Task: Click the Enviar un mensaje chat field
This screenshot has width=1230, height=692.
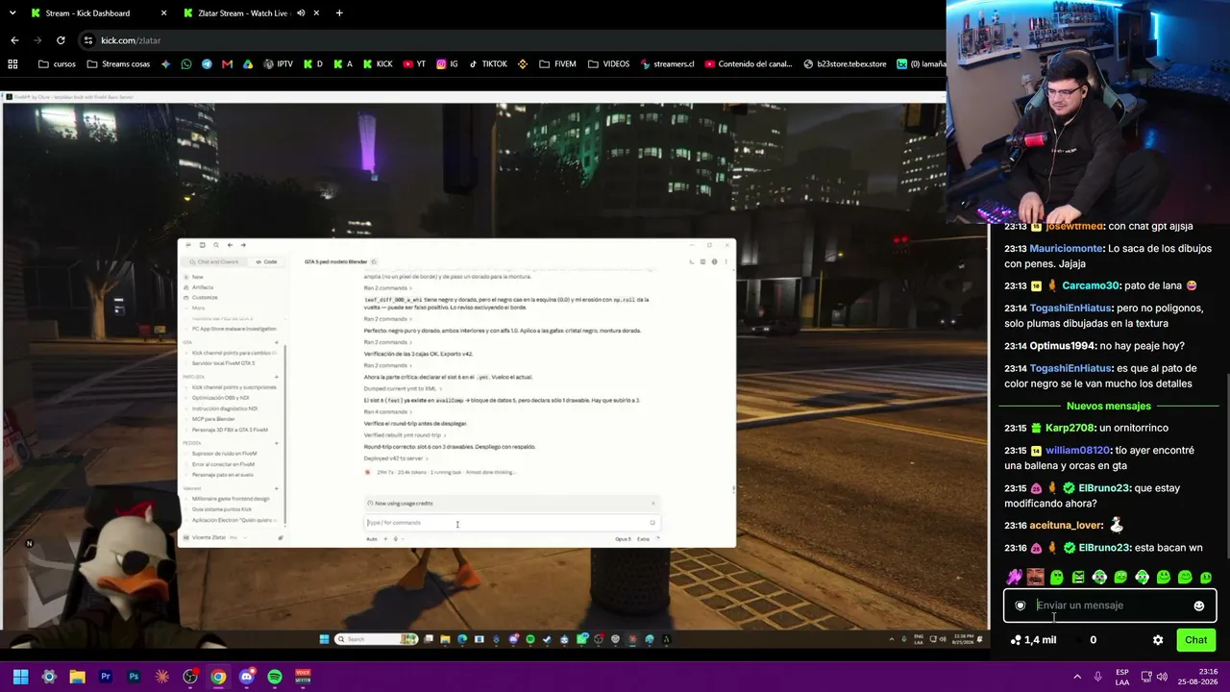Action: (x=1110, y=605)
